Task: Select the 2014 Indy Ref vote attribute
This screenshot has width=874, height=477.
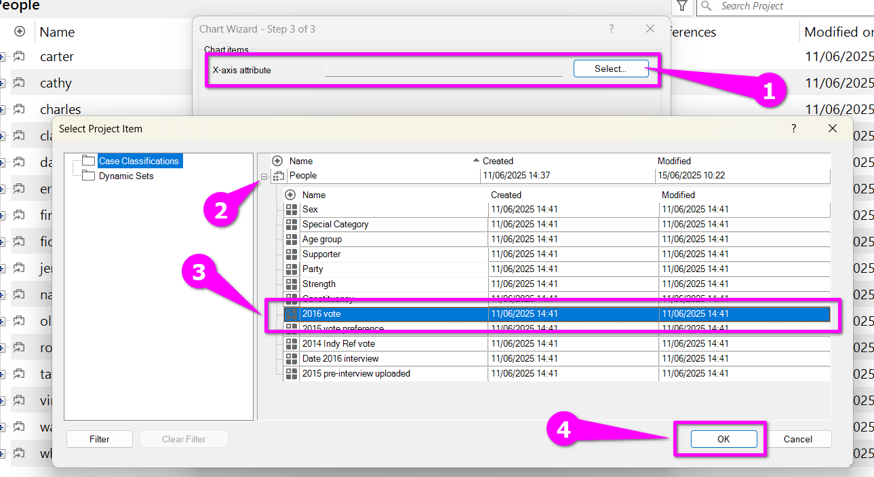Action: [x=338, y=344]
